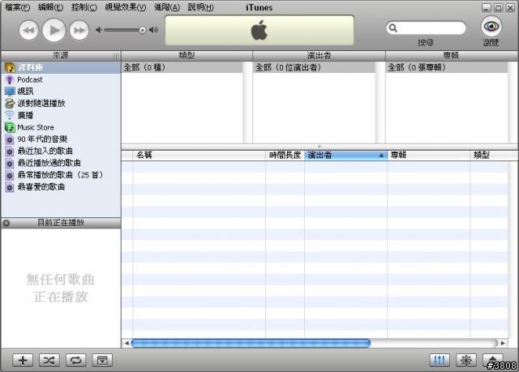Open the 檔案(F) menu
519x372 pixels.
(x=18, y=7)
